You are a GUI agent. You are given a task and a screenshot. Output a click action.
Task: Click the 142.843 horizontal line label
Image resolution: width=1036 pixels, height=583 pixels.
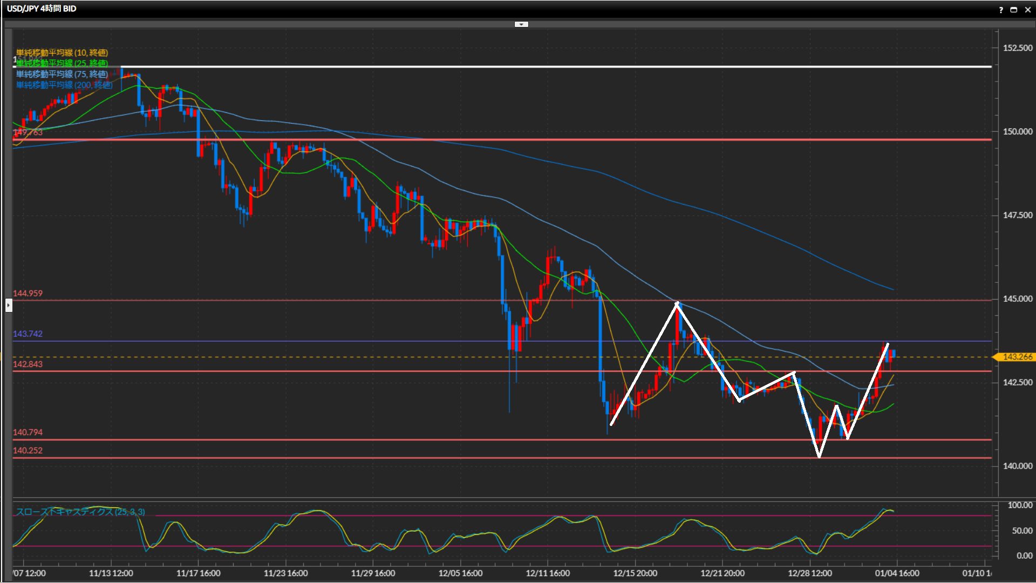pos(28,364)
